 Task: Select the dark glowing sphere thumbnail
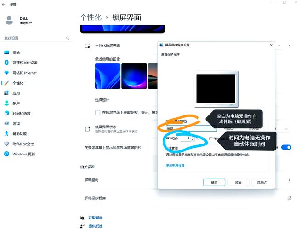134,76
